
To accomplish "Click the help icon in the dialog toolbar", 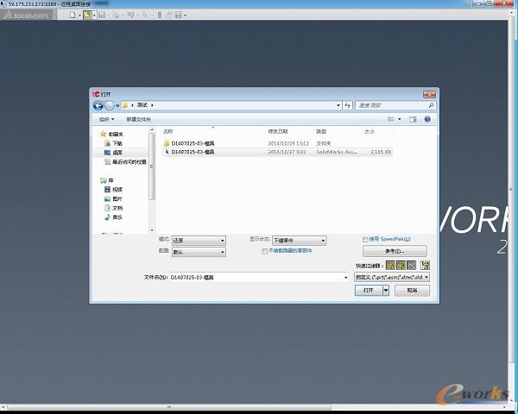I will (x=426, y=119).
